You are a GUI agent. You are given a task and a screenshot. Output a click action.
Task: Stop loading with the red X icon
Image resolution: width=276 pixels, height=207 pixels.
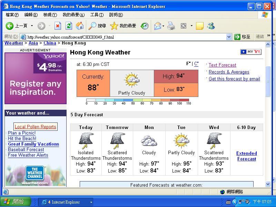click(x=58, y=26)
